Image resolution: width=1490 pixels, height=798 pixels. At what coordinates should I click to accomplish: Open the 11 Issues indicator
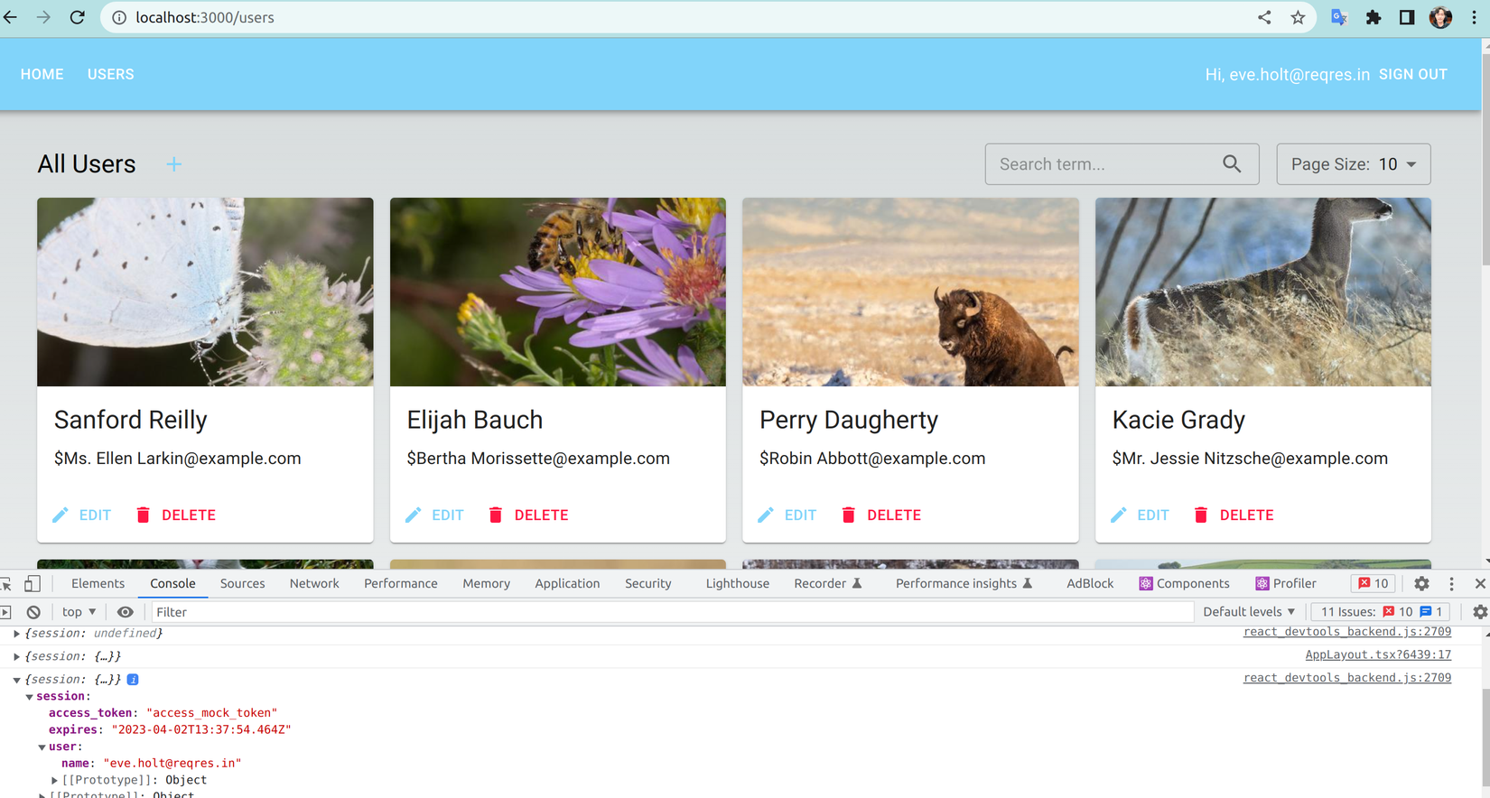[x=1380, y=612]
